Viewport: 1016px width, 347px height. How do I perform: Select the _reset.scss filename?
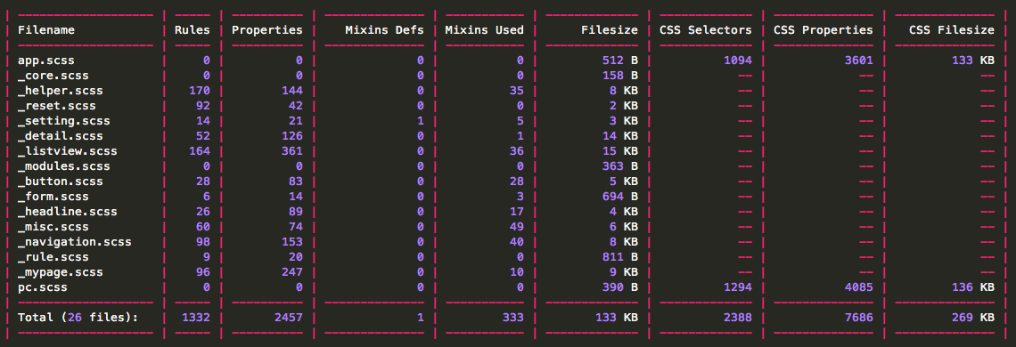[57, 106]
